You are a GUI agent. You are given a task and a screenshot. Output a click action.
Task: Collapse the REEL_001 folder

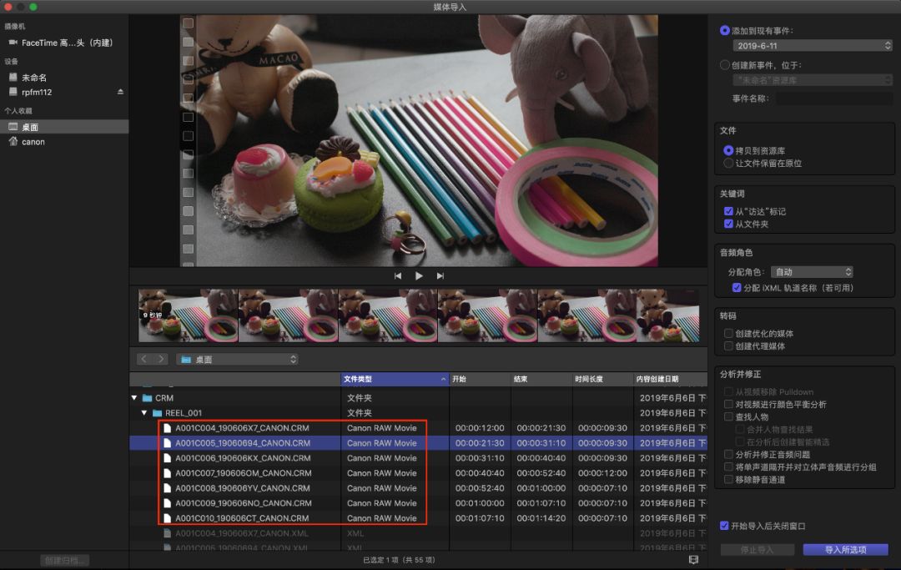tap(144, 413)
